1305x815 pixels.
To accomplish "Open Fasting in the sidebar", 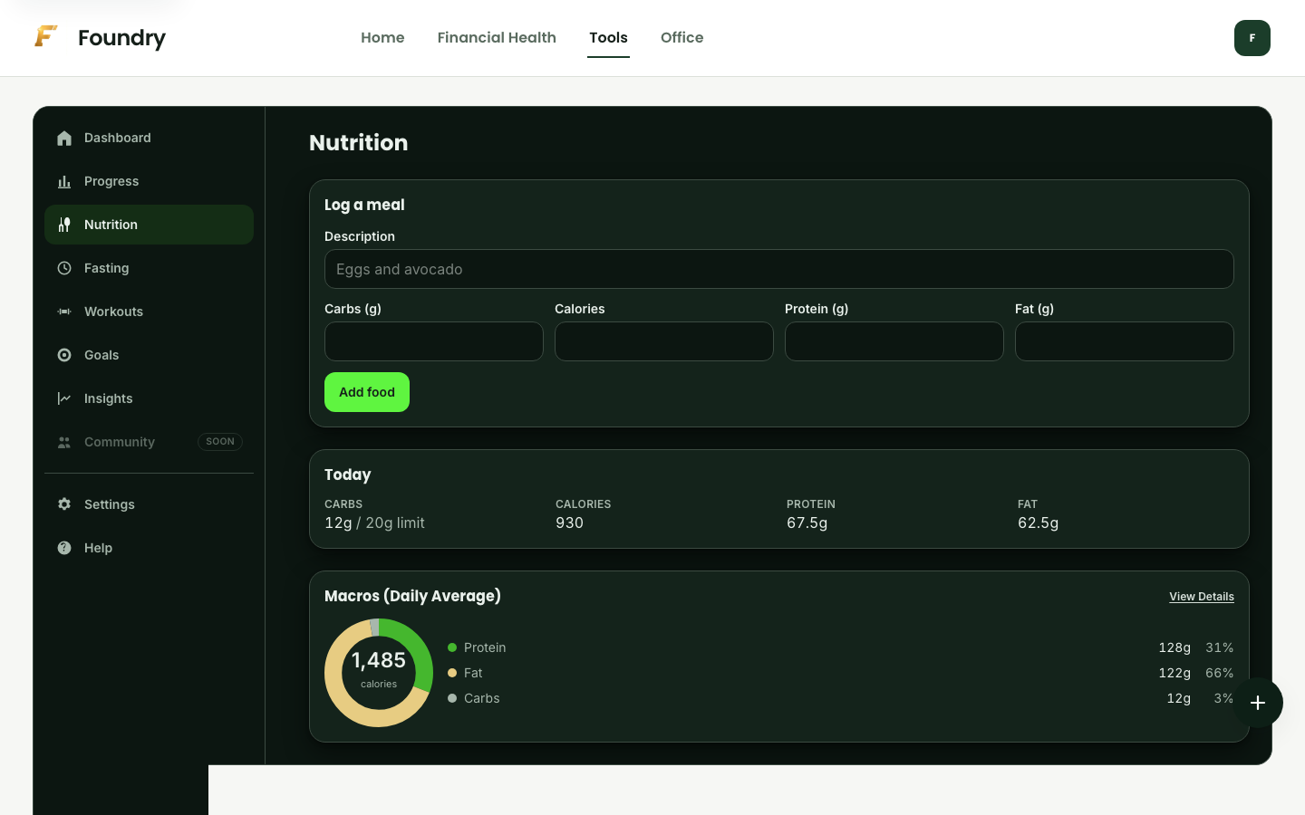I will click(149, 268).
